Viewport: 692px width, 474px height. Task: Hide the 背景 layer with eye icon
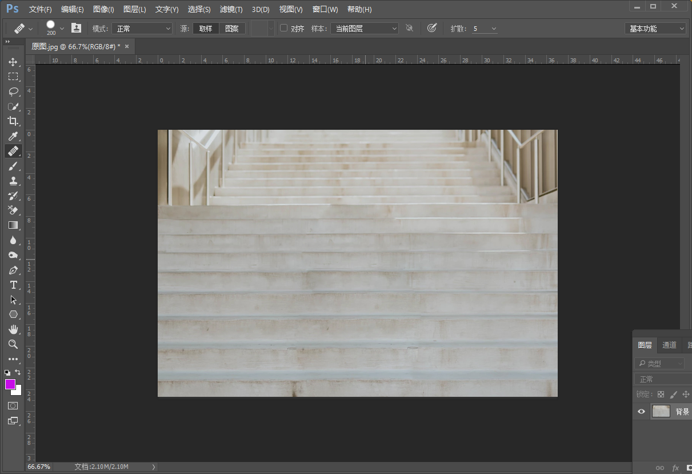[x=642, y=411]
